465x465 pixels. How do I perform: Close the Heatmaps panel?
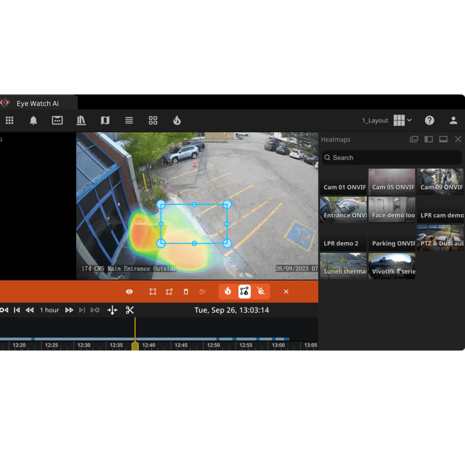pos(458,139)
